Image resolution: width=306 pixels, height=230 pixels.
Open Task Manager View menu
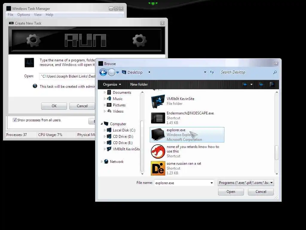[x=38, y=15]
